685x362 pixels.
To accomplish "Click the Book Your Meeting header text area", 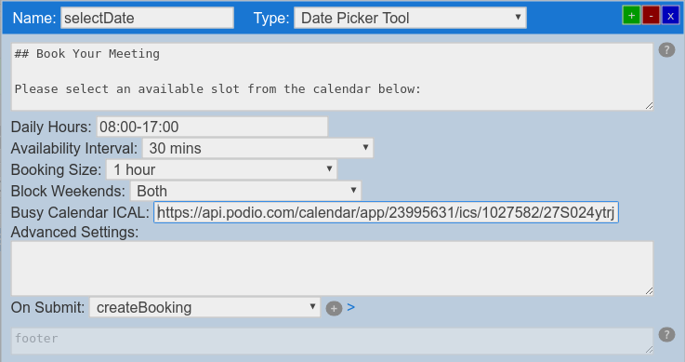I will (x=332, y=76).
